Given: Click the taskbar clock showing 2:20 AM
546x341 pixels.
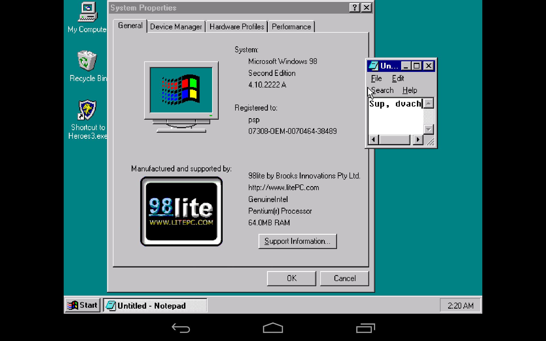Looking at the screenshot, I should [x=460, y=305].
